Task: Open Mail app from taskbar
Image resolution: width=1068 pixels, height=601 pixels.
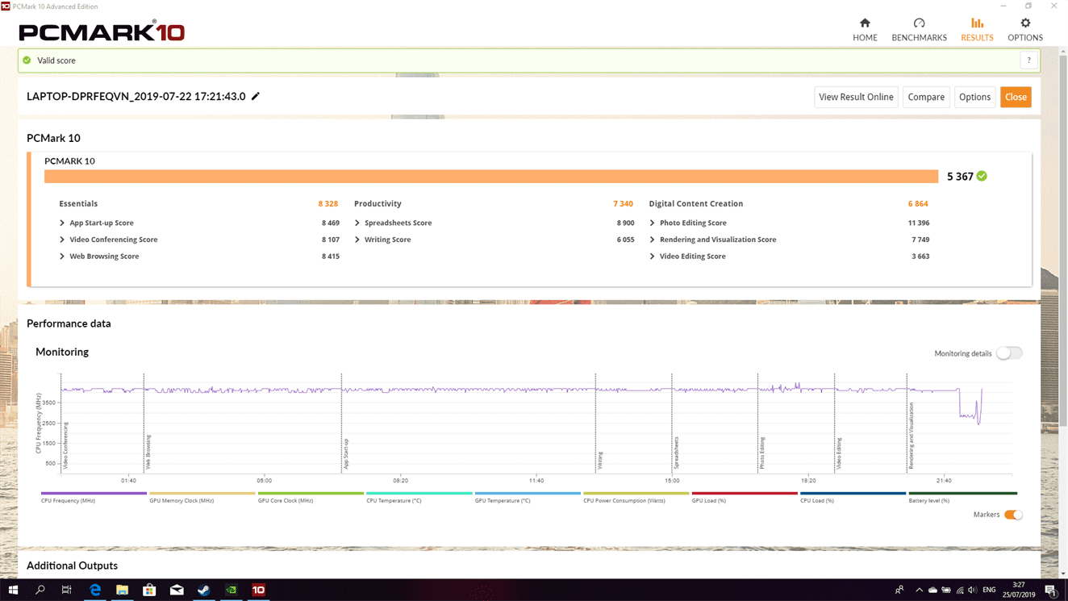Action: click(x=177, y=590)
